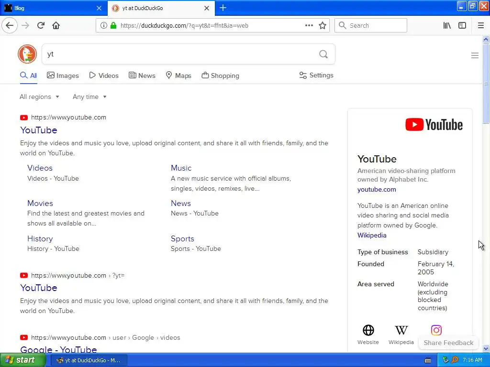This screenshot has height=367, width=490.
Task: Click the DuckDuckGo duck logo
Action: [x=27, y=54]
